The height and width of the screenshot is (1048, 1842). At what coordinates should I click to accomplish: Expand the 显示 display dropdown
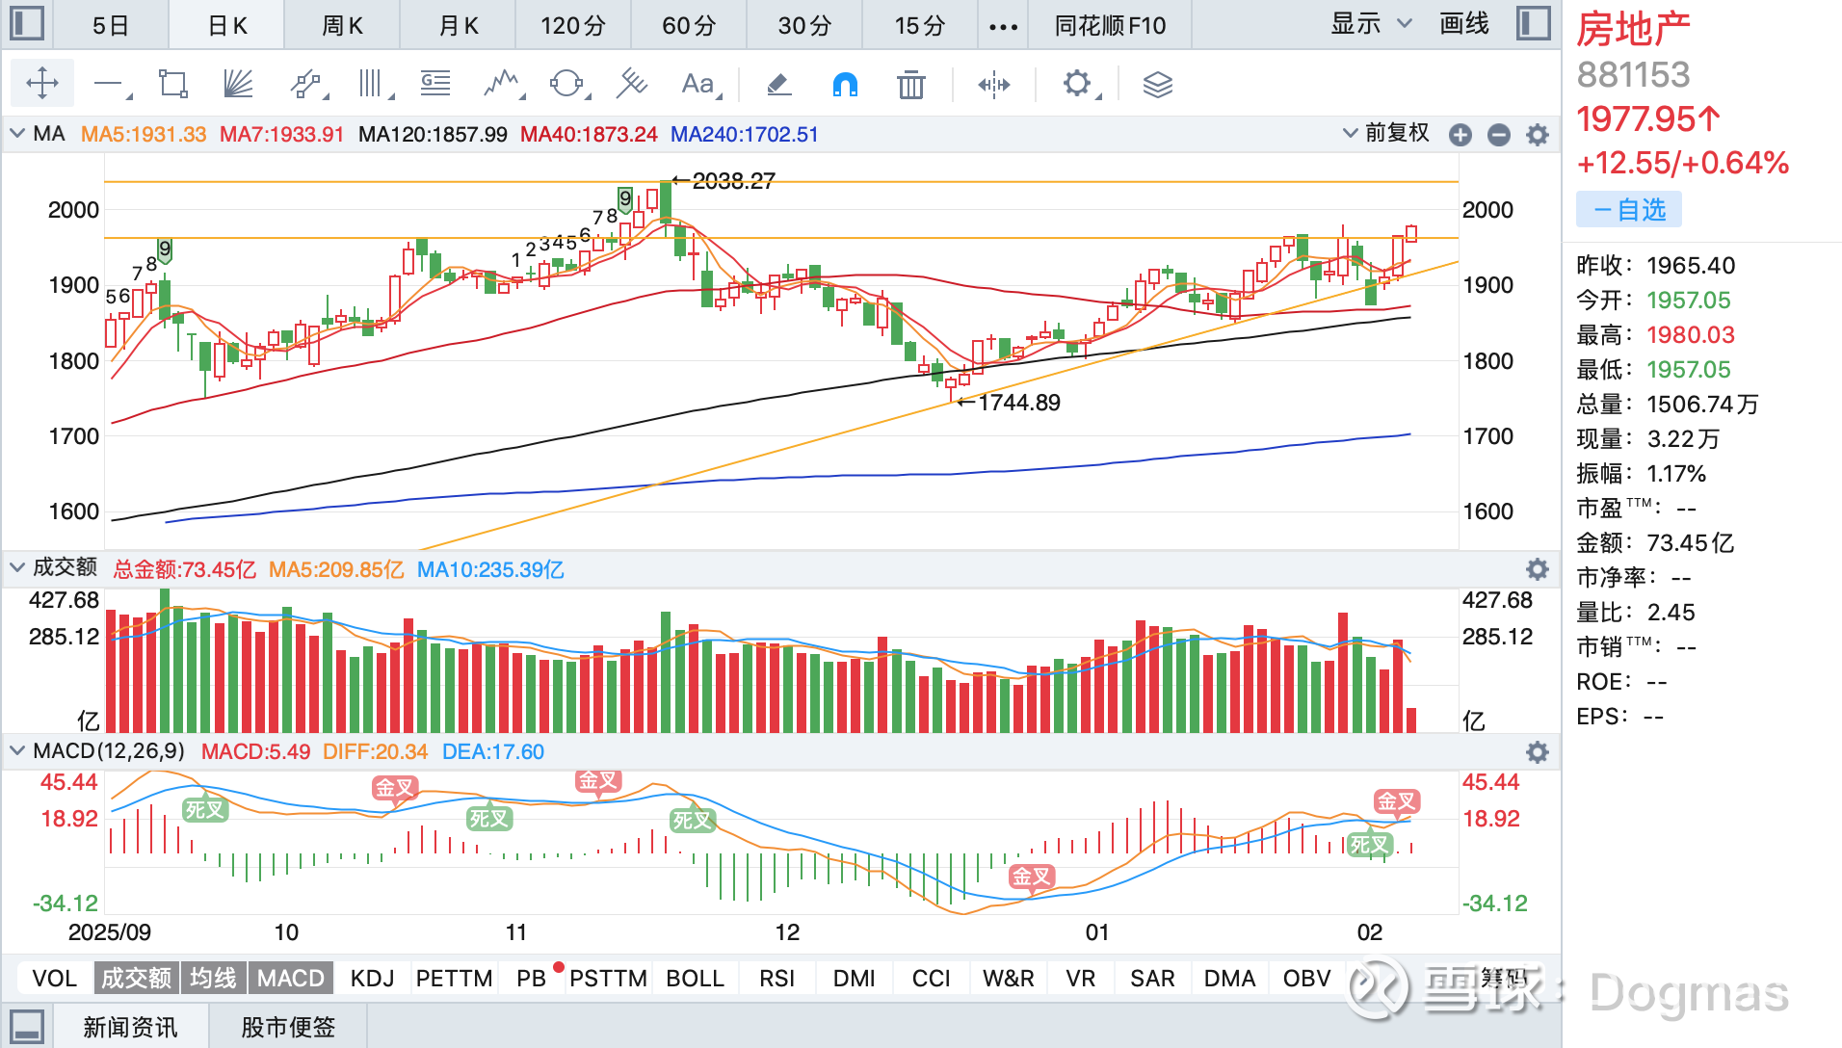coord(1370,23)
